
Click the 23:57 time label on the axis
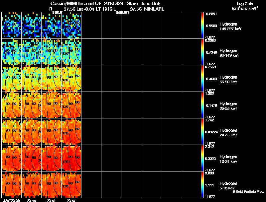[71, 200]
